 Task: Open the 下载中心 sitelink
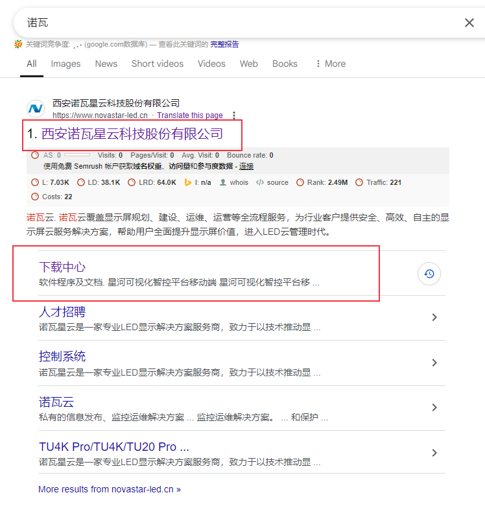point(62,267)
